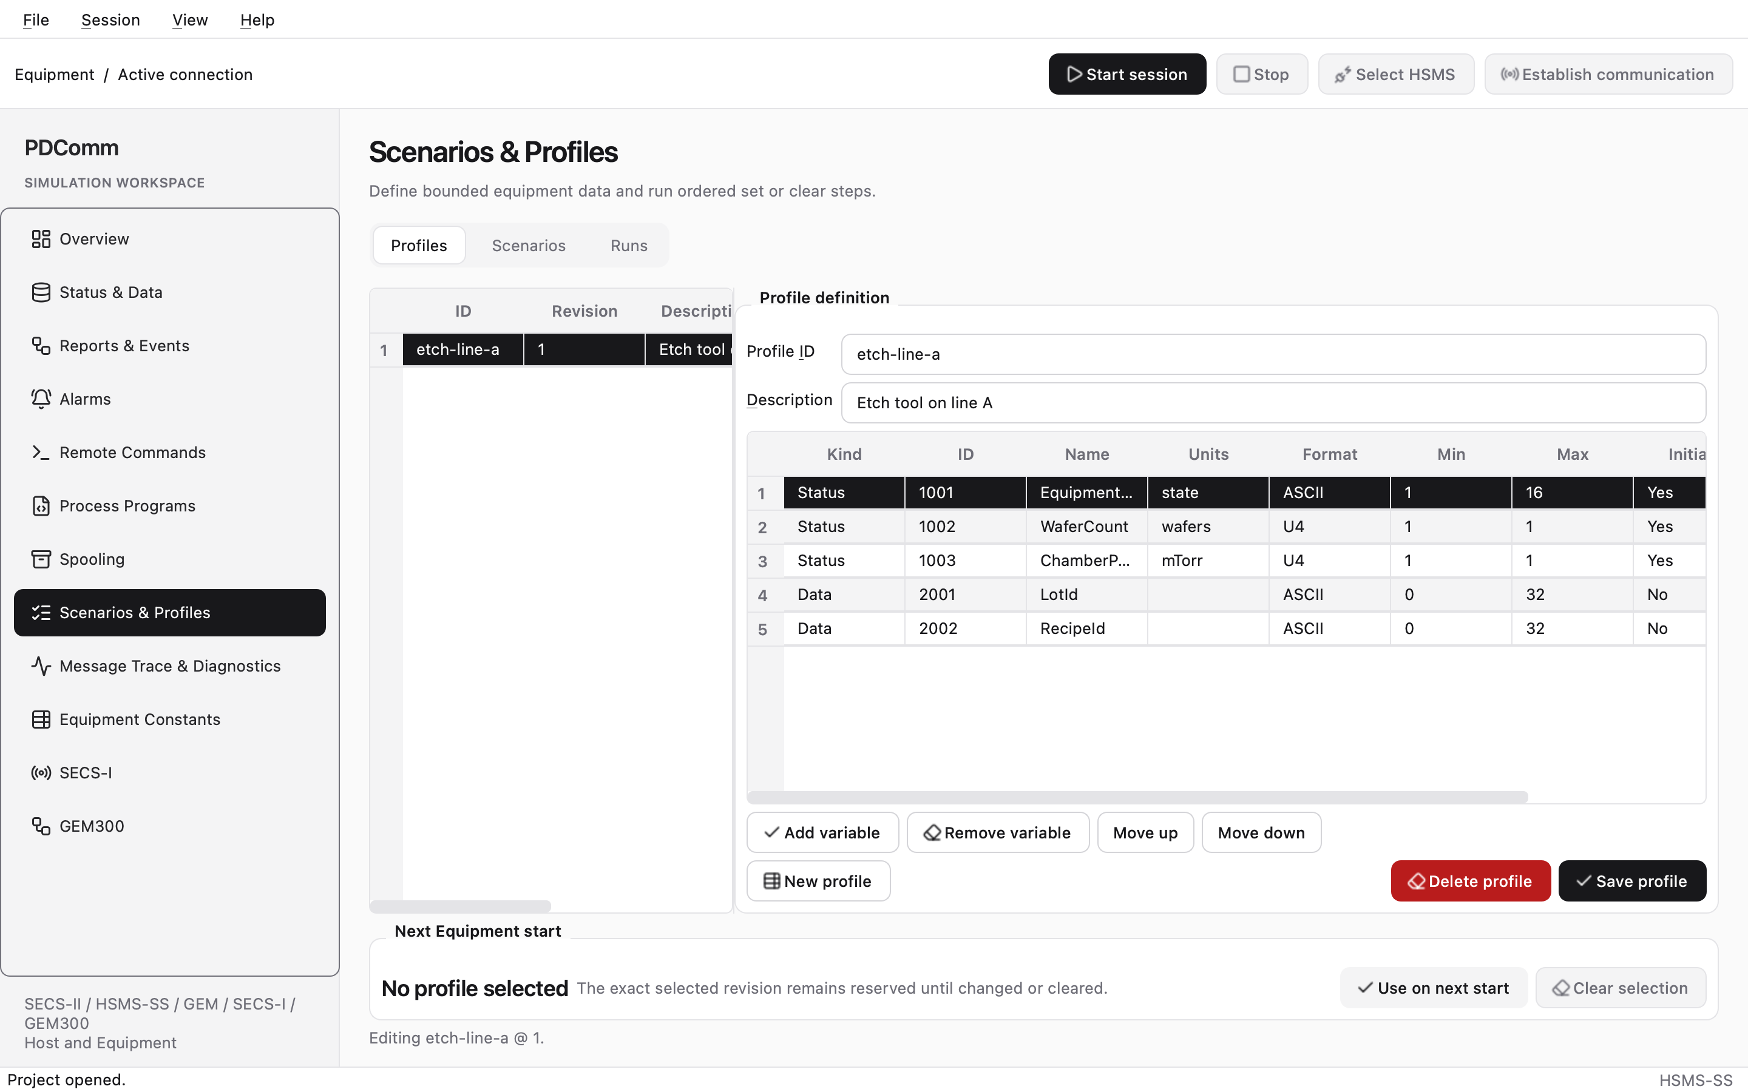Screen dimensions: 1748x1092
Task: Click the GEM300 sidebar icon
Action: tap(41, 826)
